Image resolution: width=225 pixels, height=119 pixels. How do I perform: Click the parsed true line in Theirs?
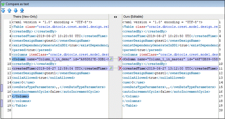tap(32, 50)
